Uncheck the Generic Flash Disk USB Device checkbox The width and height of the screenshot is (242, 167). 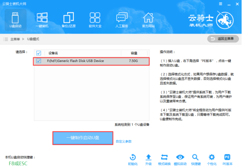[x=38, y=61]
